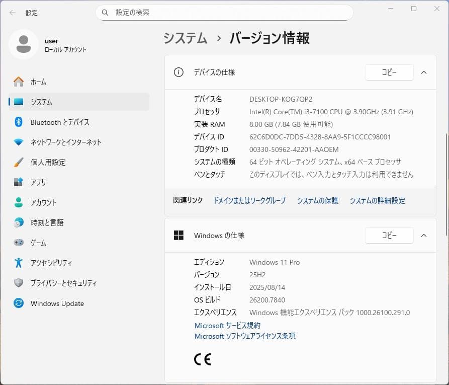Click the デバイスの仕様 info icon

[x=178, y=72]
